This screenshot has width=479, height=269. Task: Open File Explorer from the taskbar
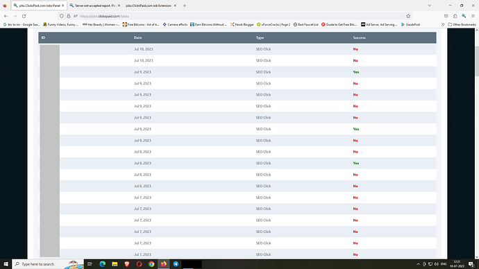[x=115, y=264]
